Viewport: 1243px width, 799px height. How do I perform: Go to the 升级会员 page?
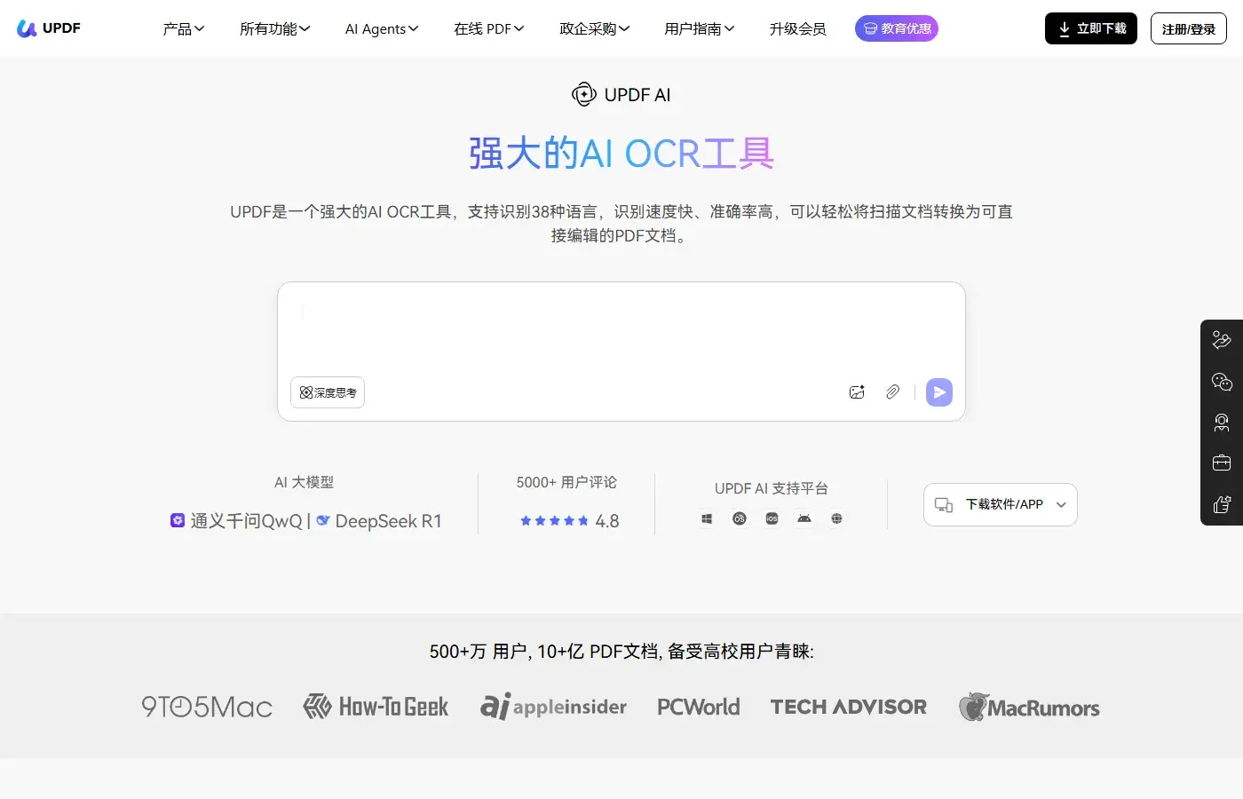pos(797,28)
